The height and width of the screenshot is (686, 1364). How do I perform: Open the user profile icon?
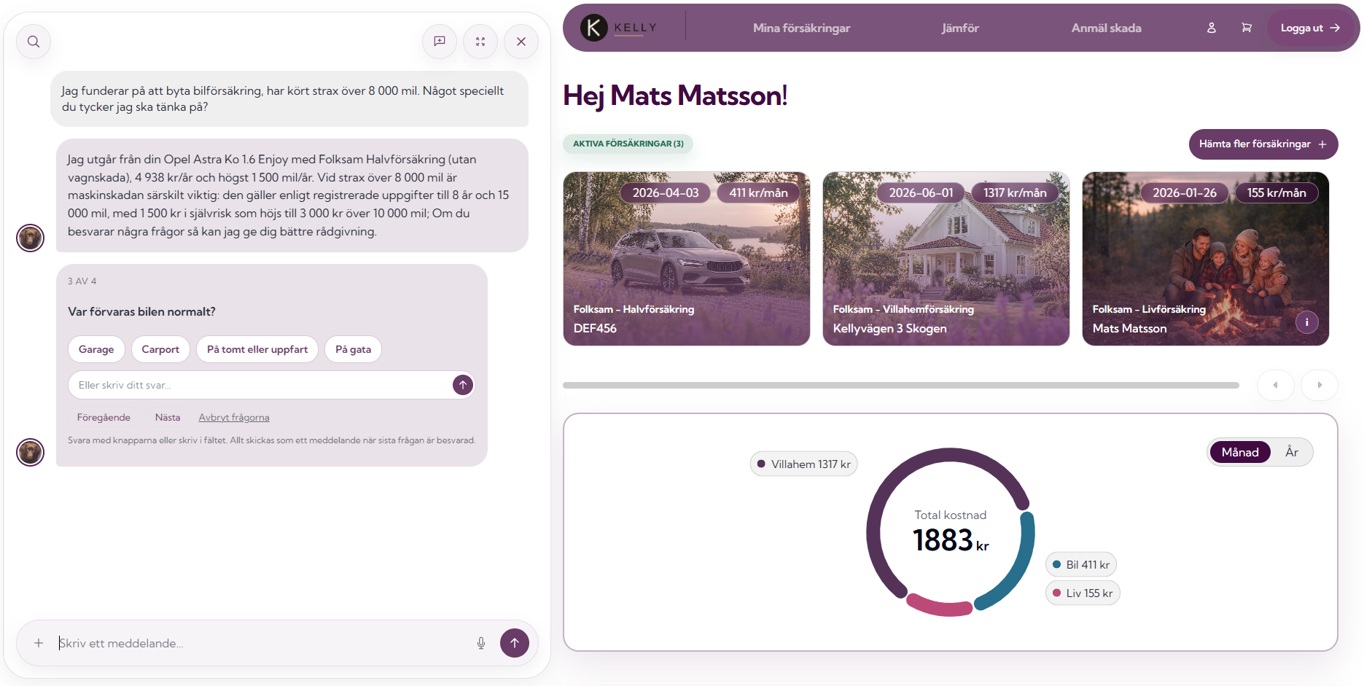click(x=1212, y=28)
